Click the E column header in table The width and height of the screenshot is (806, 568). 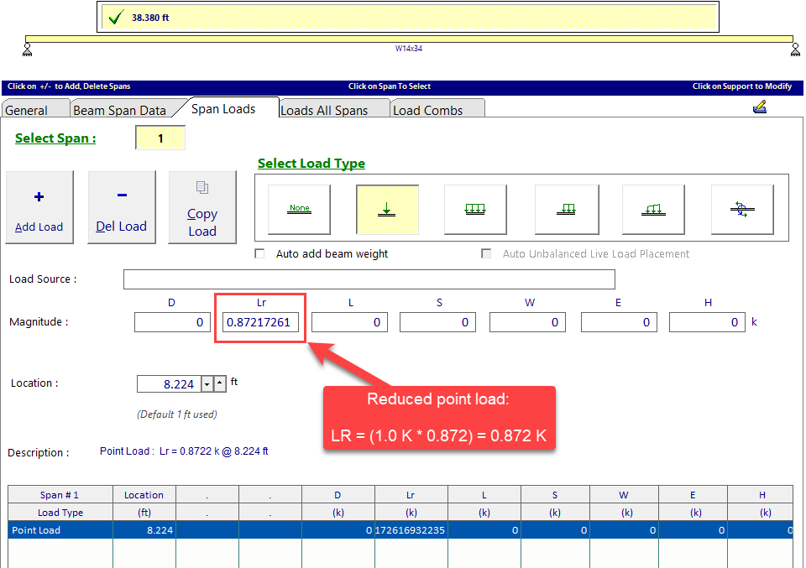click(693, 494)
